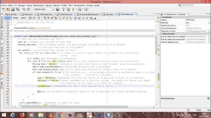Click the Redo arrow in main toolbar

coord(28,10)
